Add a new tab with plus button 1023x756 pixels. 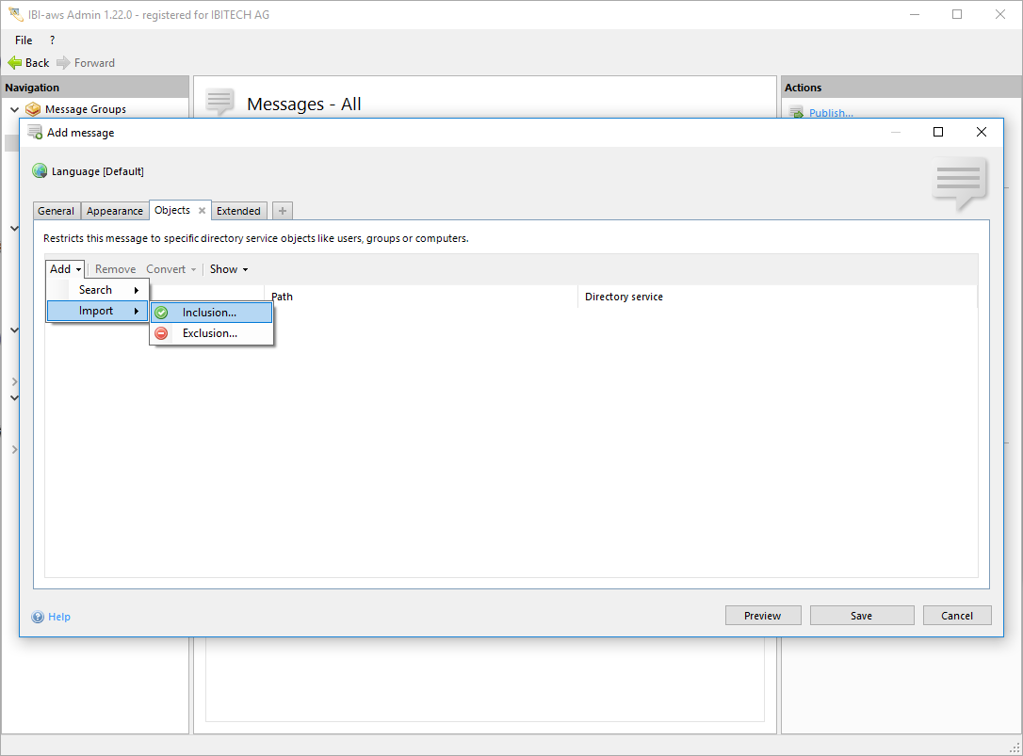click(x=283, y=211)
